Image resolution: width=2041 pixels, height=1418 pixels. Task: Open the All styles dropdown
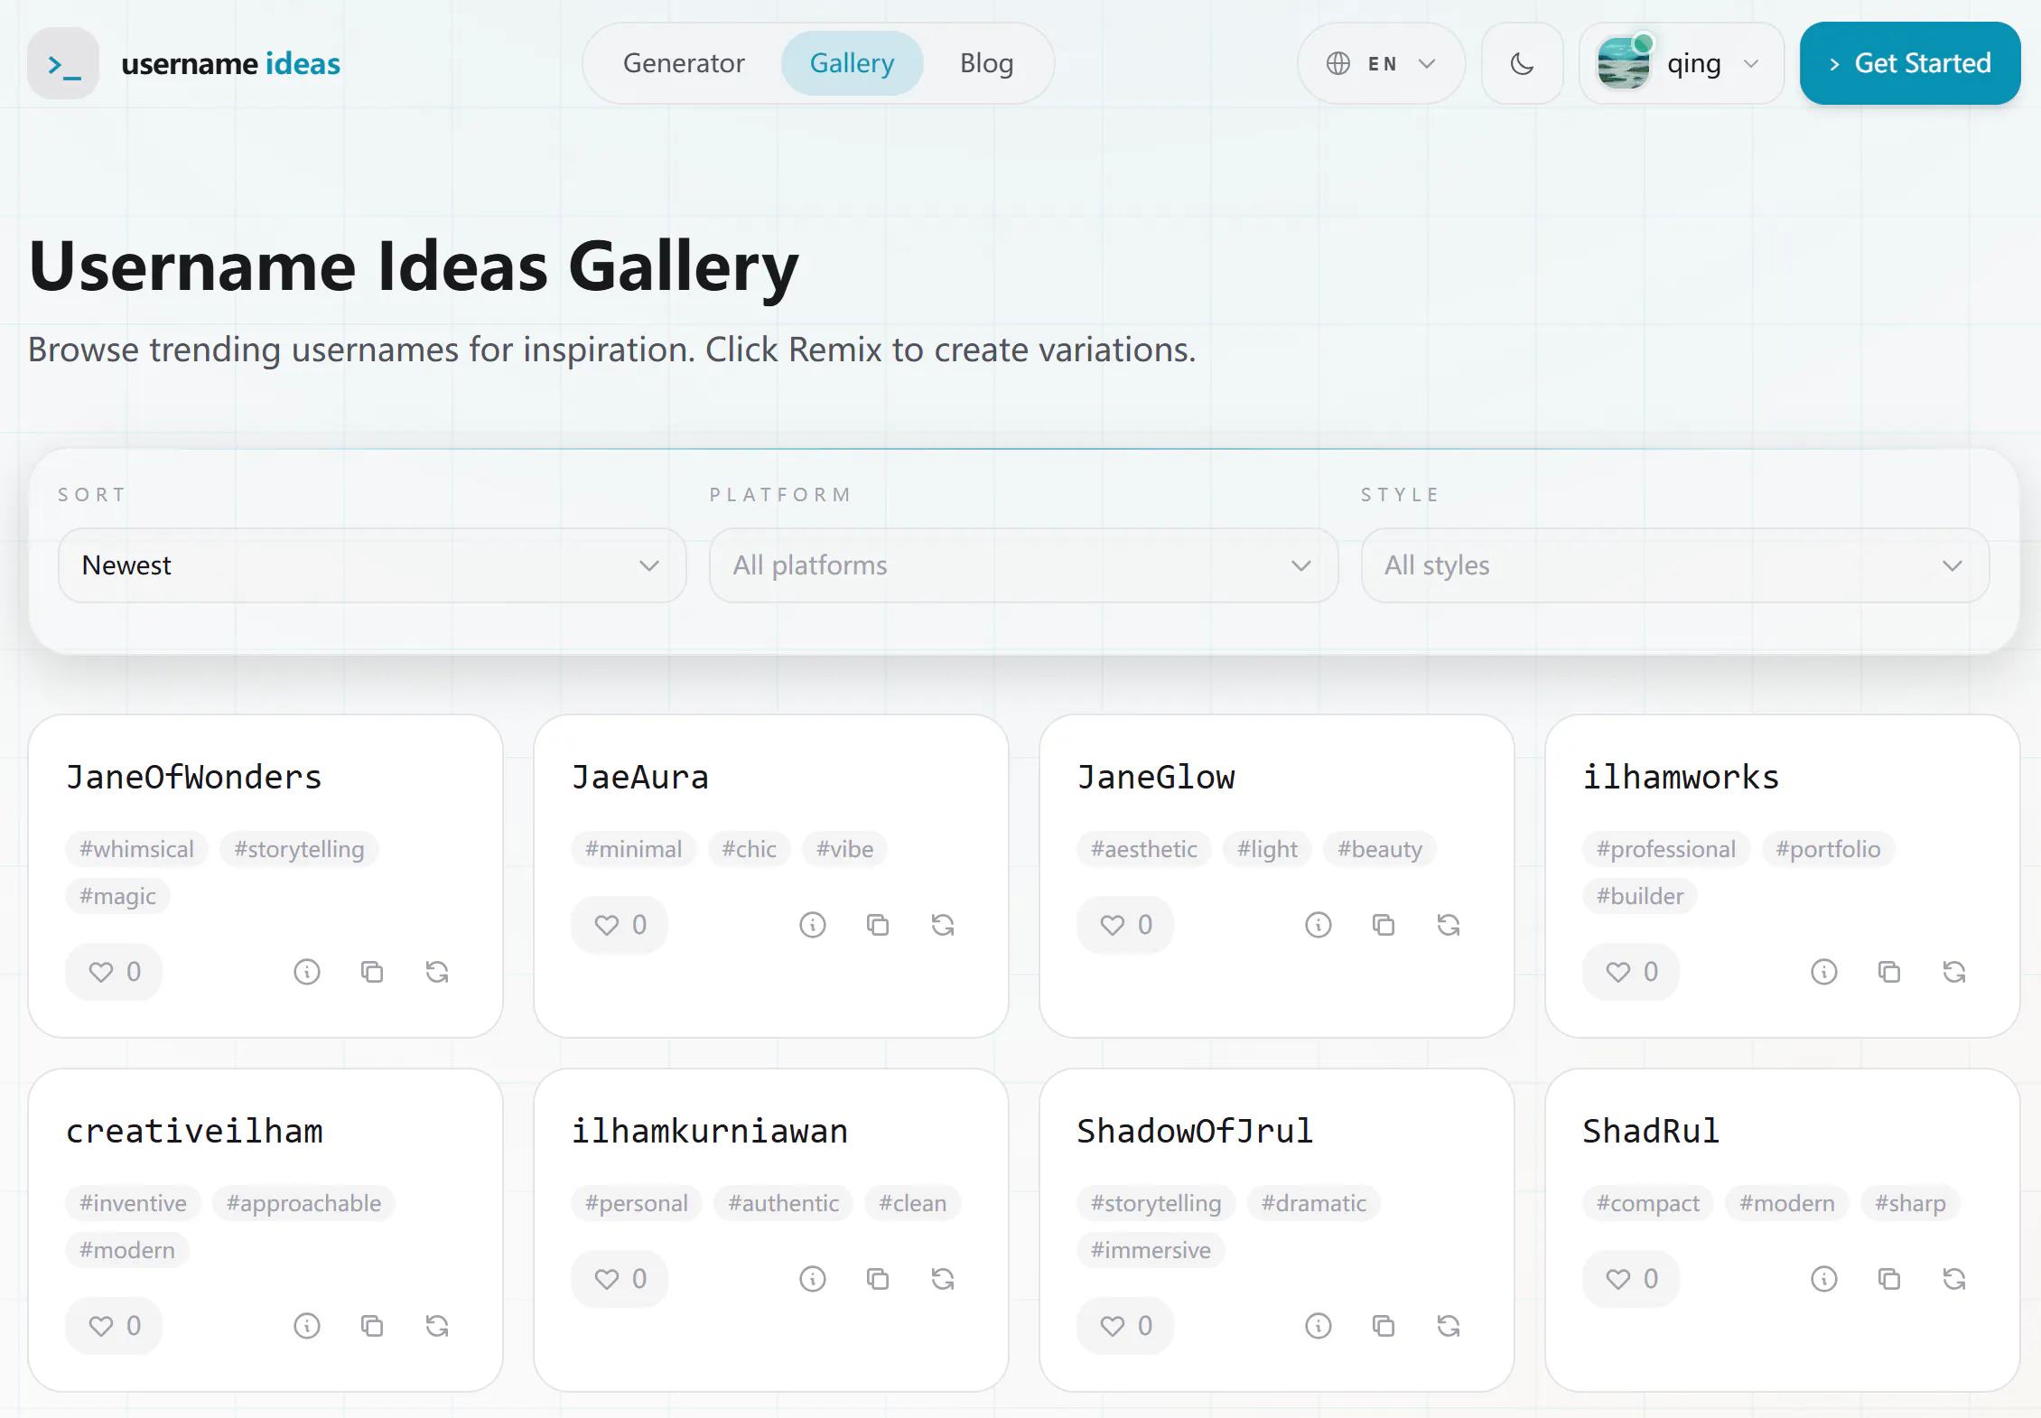coord(1675,565)
